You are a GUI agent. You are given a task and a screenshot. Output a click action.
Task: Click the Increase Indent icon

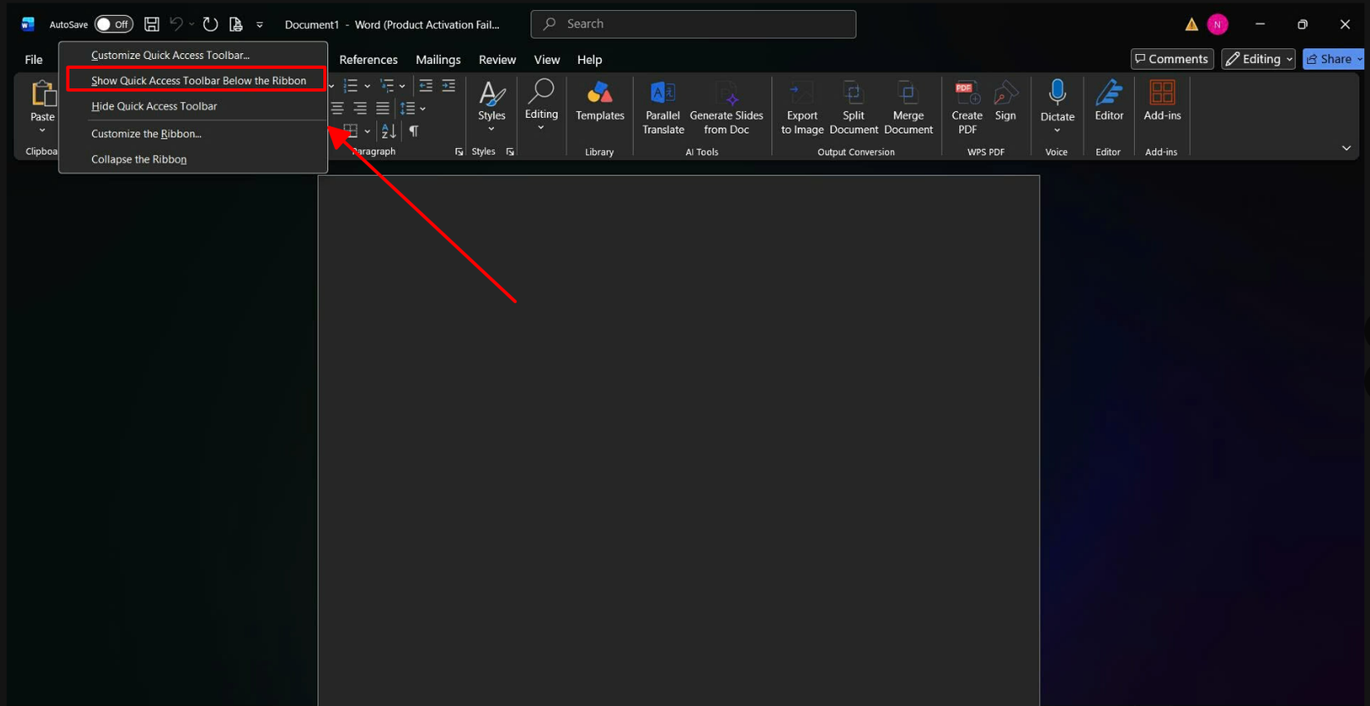coord(448,86)
